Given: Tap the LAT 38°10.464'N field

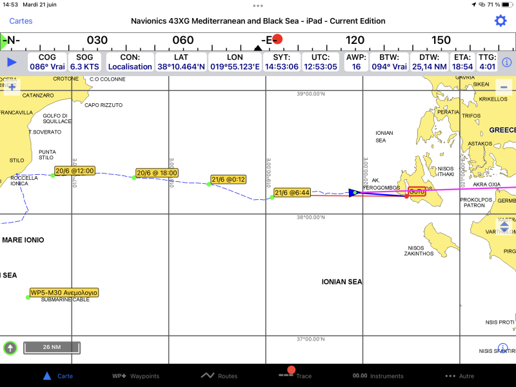Looking at the screenshot, I should [x=181, y=62].
